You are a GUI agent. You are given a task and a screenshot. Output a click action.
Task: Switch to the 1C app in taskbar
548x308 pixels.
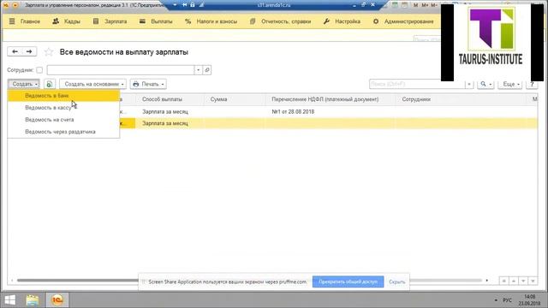(x=57, y=300)
